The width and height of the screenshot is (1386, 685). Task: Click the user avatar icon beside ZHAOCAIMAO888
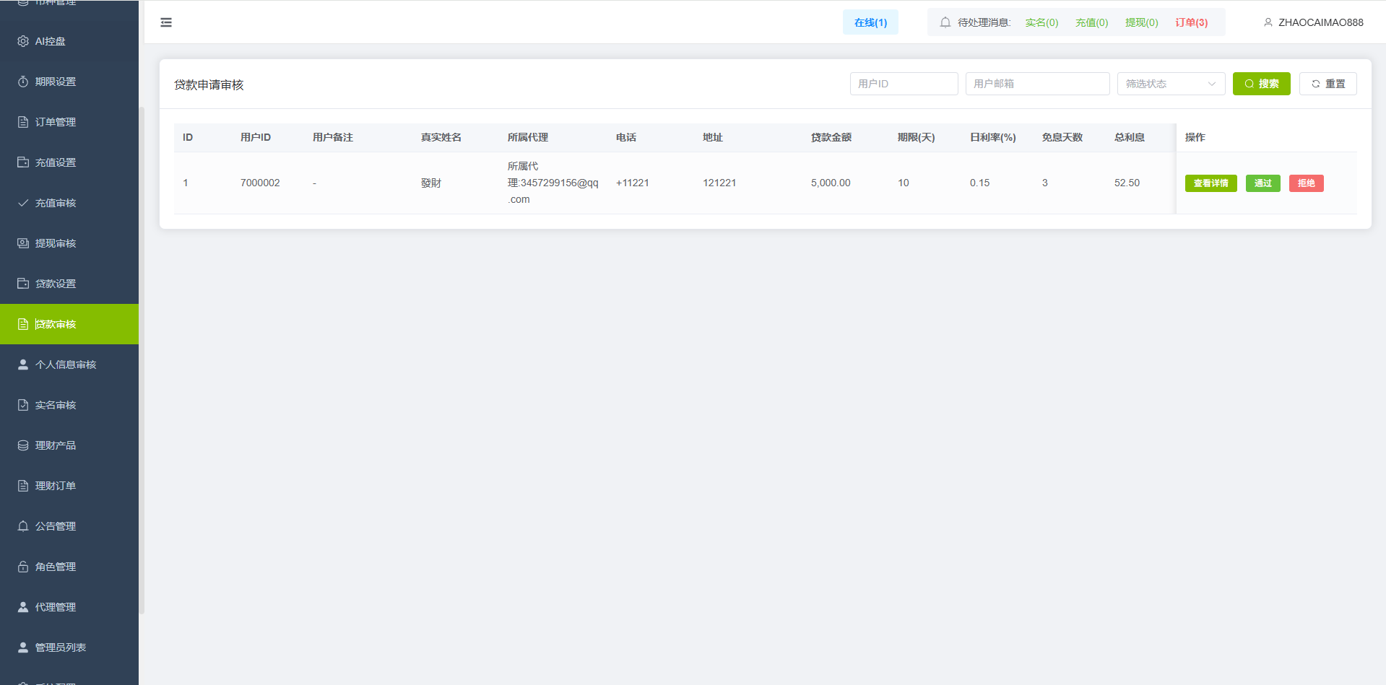coord(1268,22)
